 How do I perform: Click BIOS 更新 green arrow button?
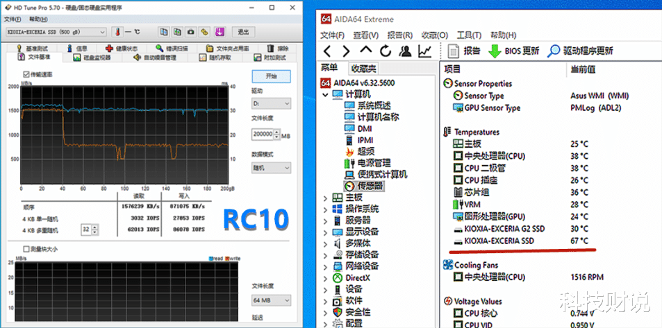513,51
